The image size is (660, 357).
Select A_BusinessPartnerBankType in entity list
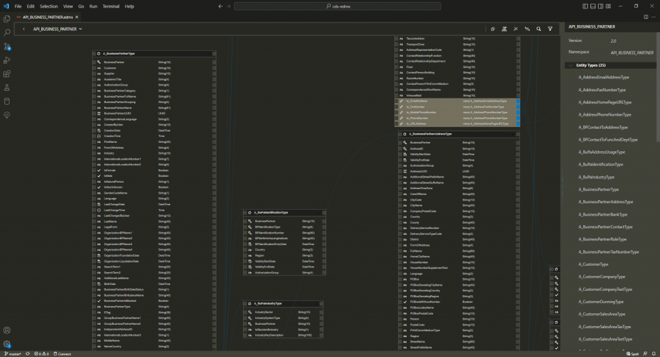tap(603, 214)
